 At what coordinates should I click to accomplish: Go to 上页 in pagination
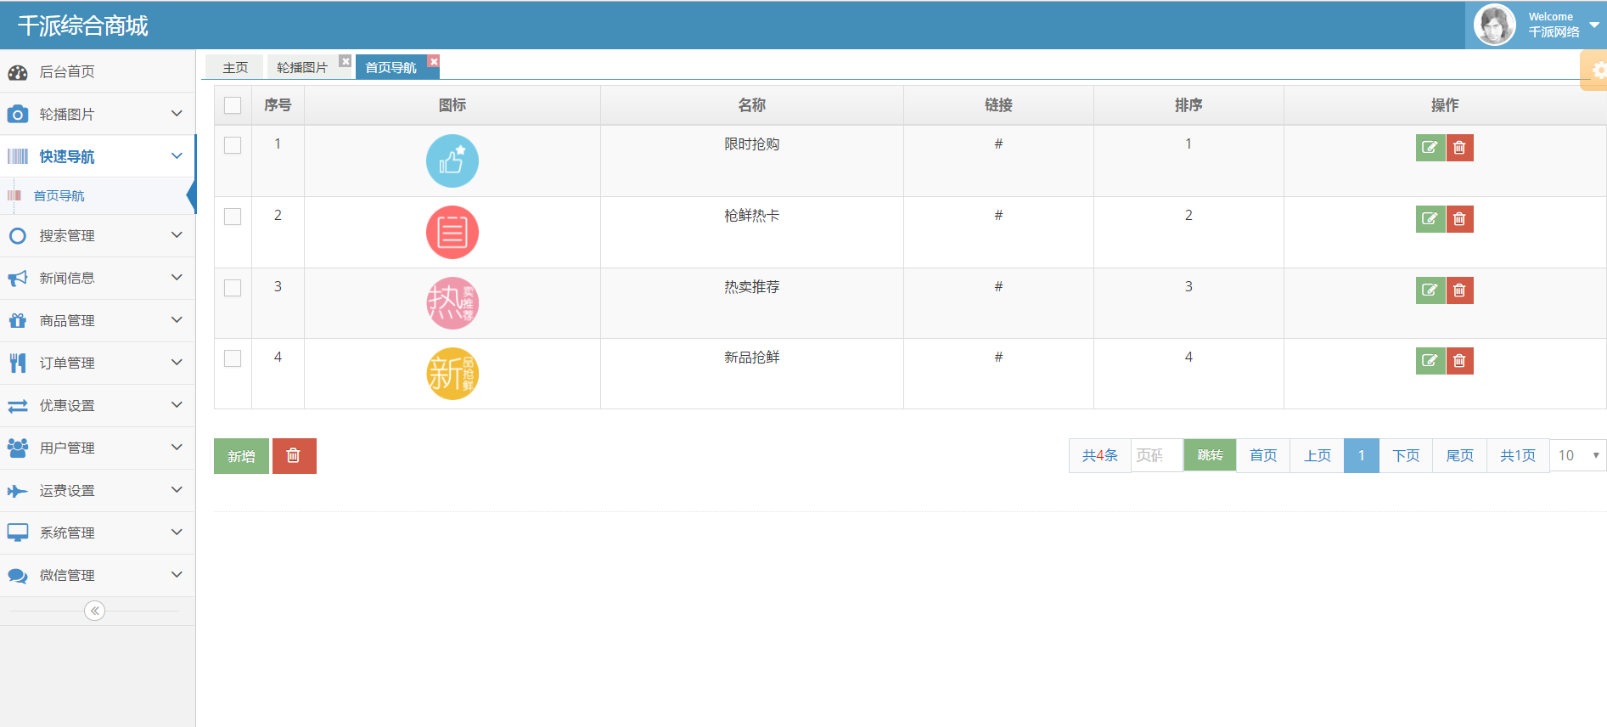coord(1318,456)
